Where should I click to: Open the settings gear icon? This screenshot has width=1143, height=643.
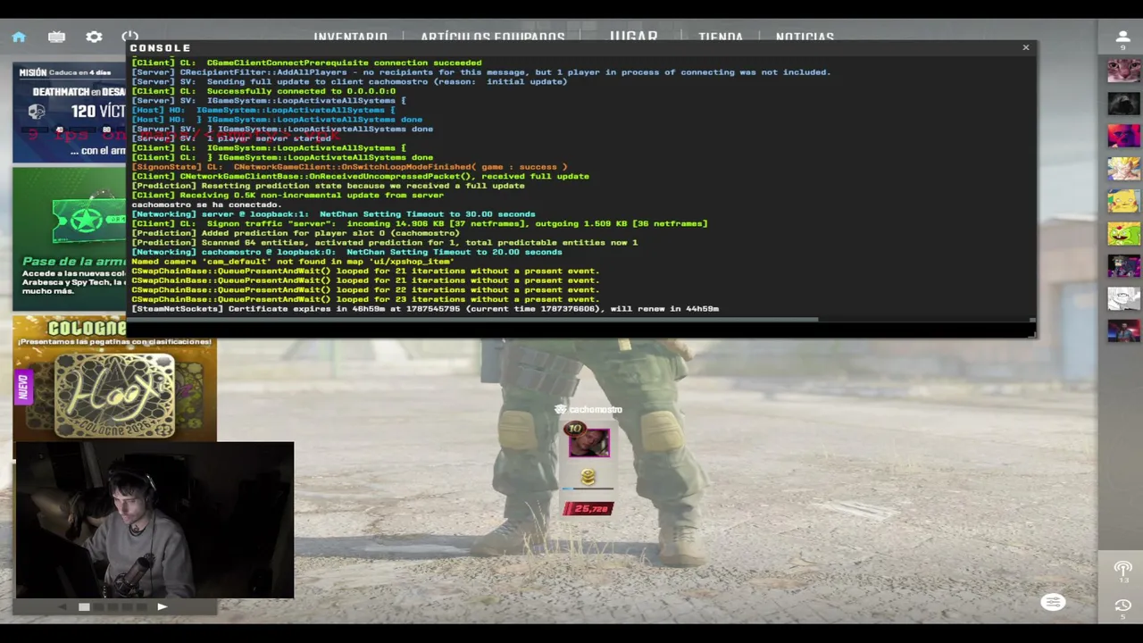94,37
